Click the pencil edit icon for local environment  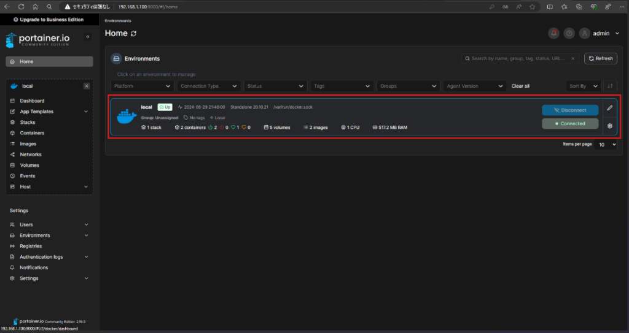(x=610, y=108)
